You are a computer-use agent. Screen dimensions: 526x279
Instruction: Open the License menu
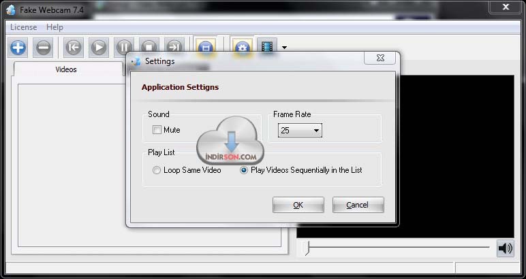point(24,27)
